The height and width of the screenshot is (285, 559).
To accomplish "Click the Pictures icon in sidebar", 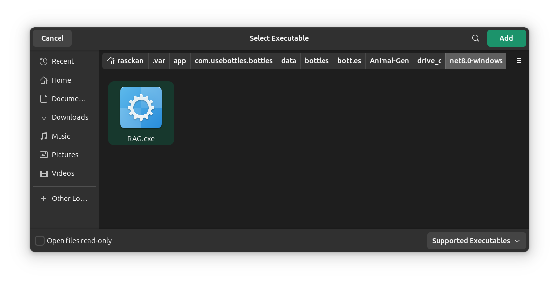I will point(44,155).
